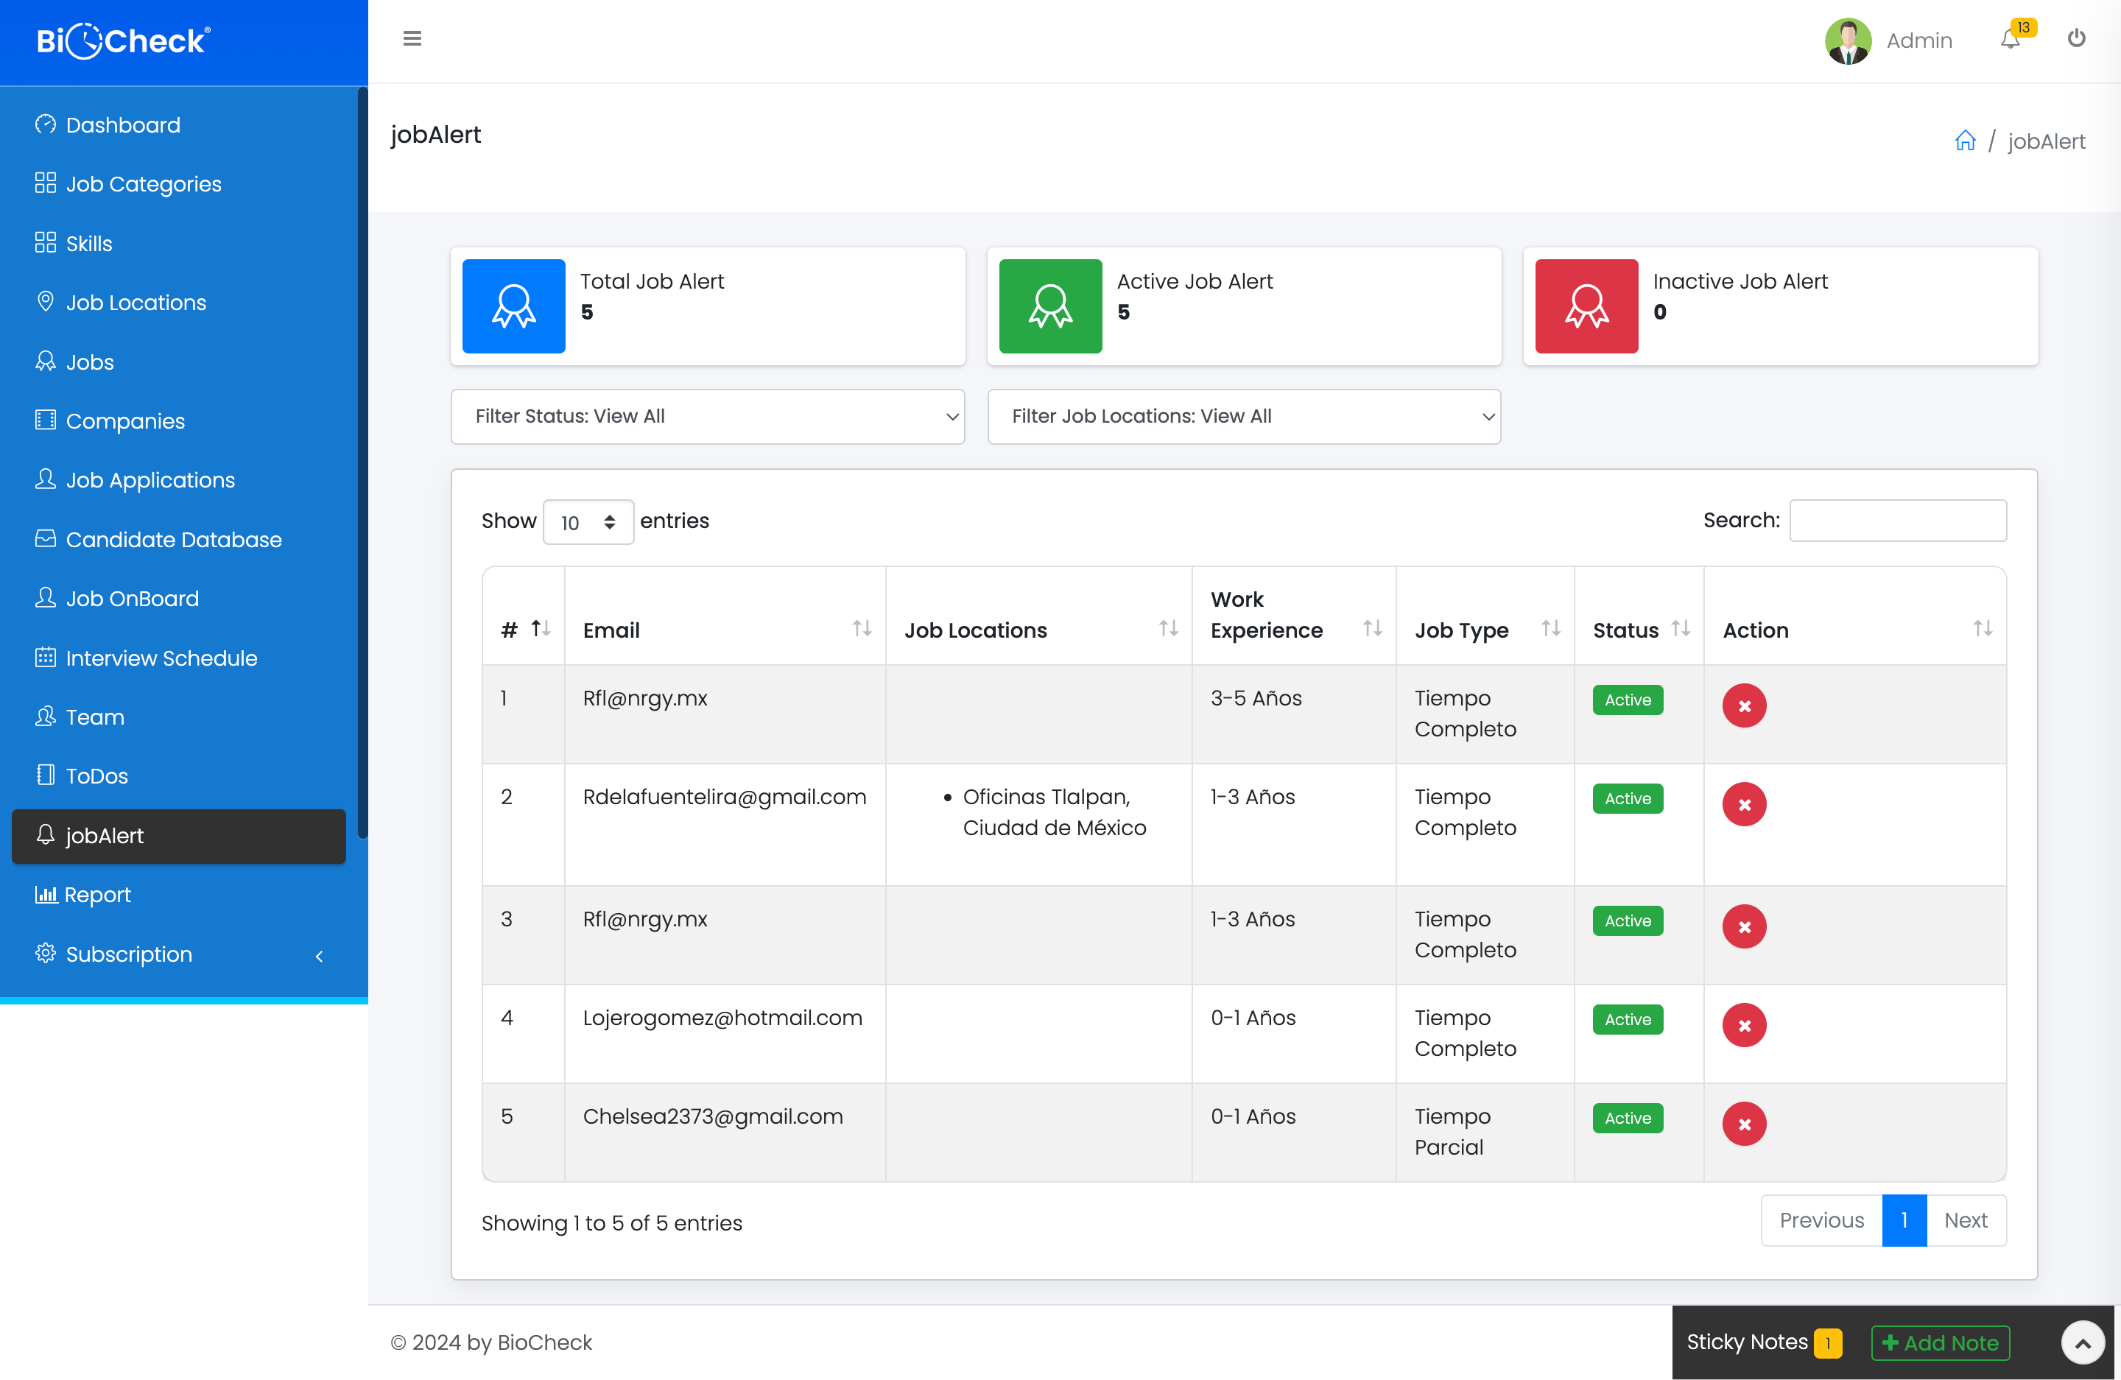
Task: Open the Skills page
Action: click(x=178, y=243)
